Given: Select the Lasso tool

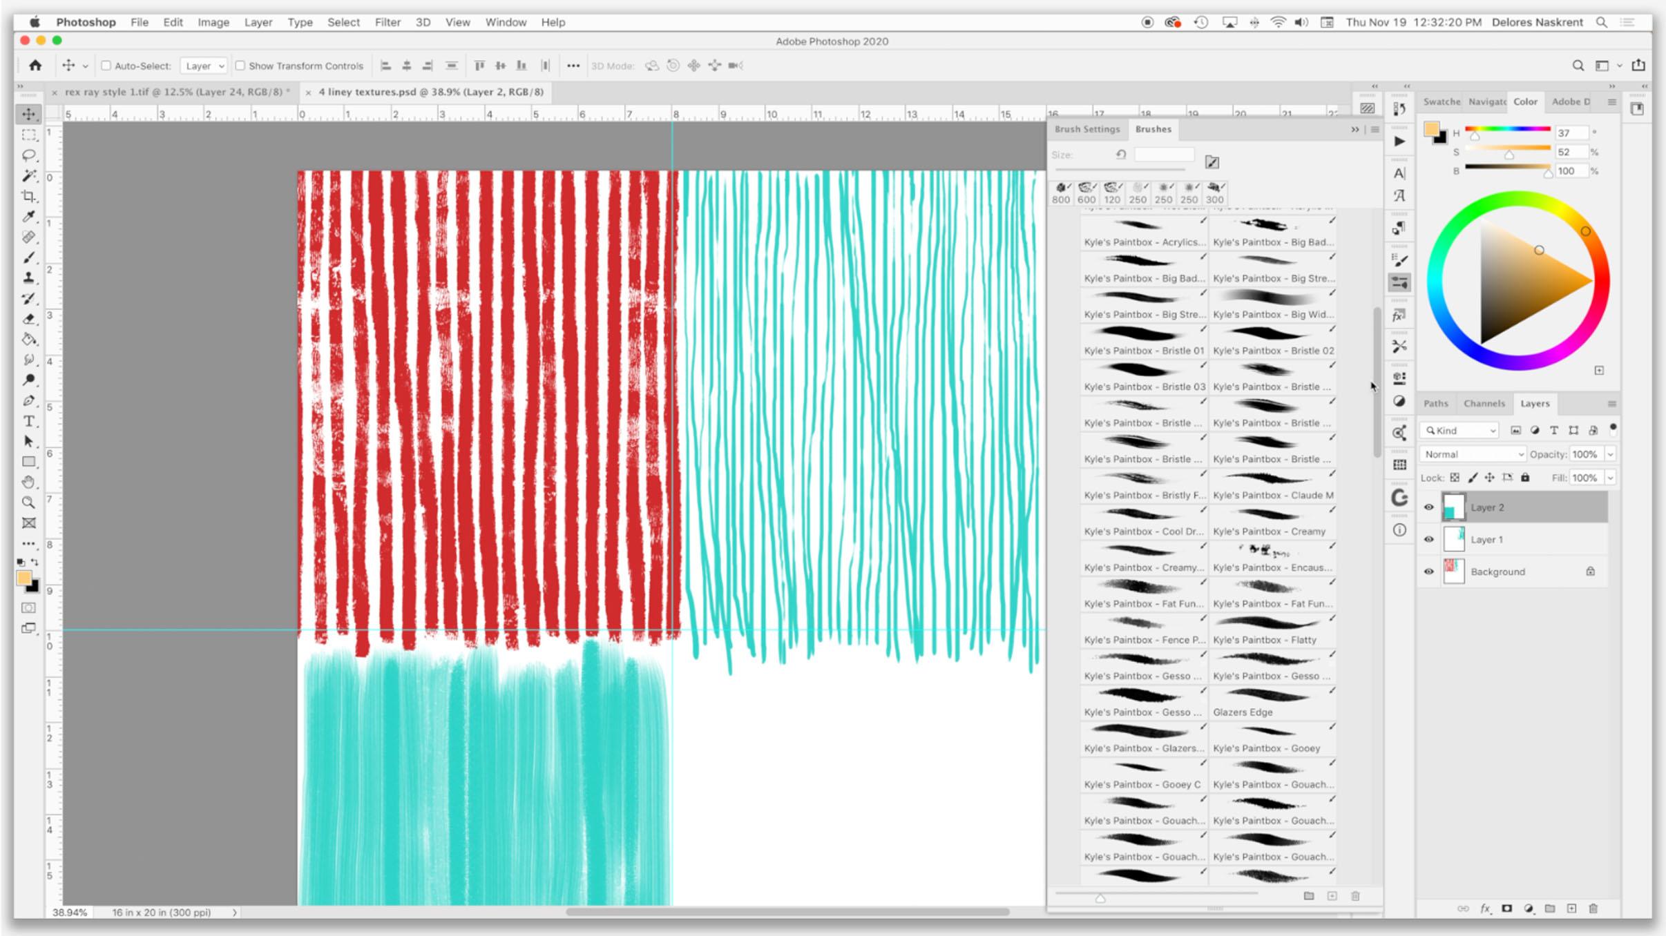Looking at the screenshot, I should (28, 155).
